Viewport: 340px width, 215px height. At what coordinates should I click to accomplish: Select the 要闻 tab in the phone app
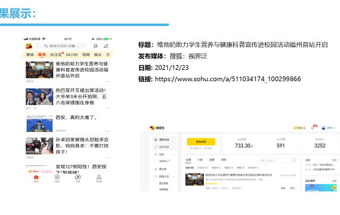click(30, 55)
